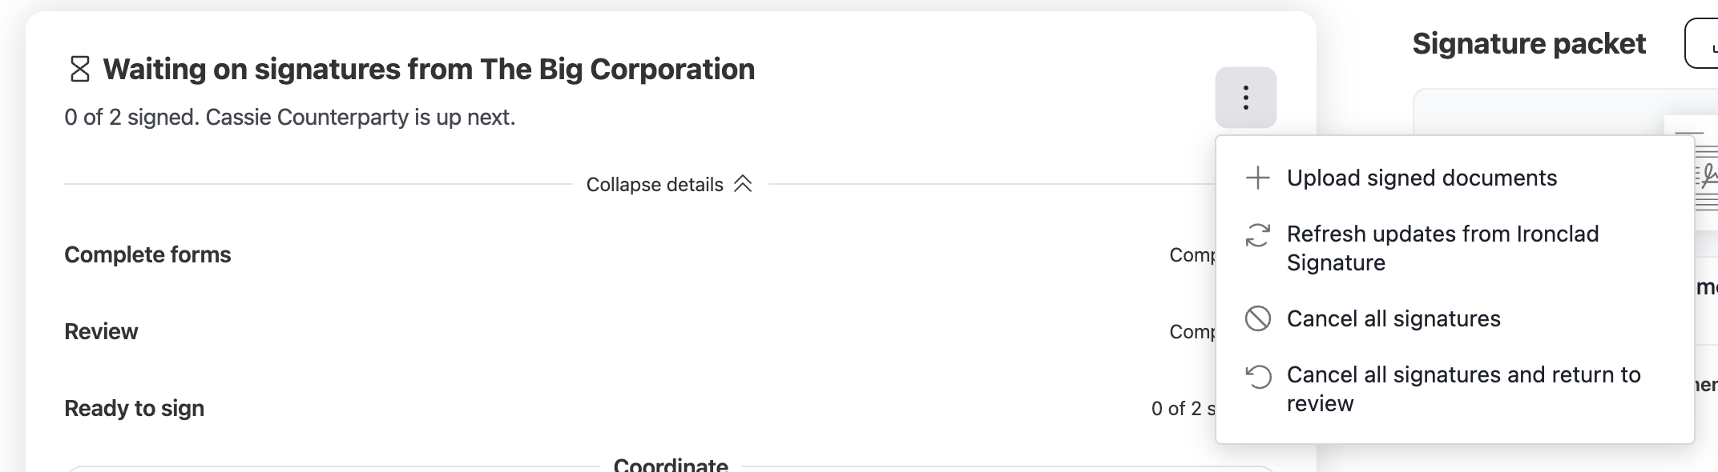Click the circular arrows refresh icon
This screenshot has width=1718, height=472.
[1258, 235]
